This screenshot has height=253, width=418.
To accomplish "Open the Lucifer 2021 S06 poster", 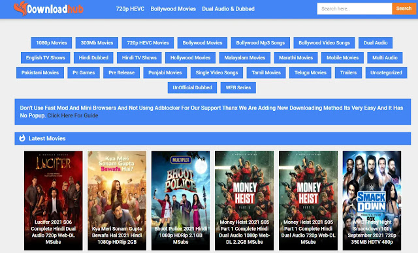I will pyautogui.click(x=54, y=201).
